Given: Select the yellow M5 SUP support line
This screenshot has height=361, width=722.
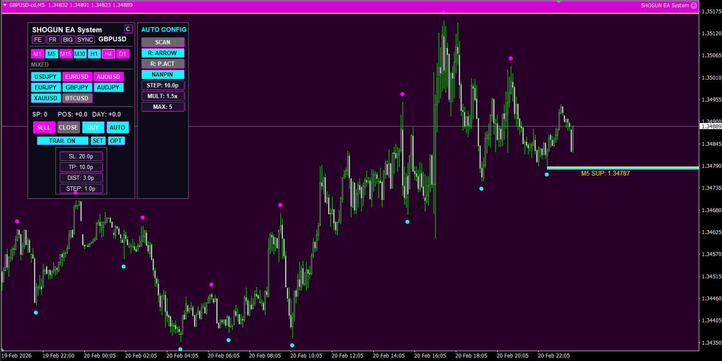Looking at the screenshot, I should pyautogui.click(x=623, y=167).
